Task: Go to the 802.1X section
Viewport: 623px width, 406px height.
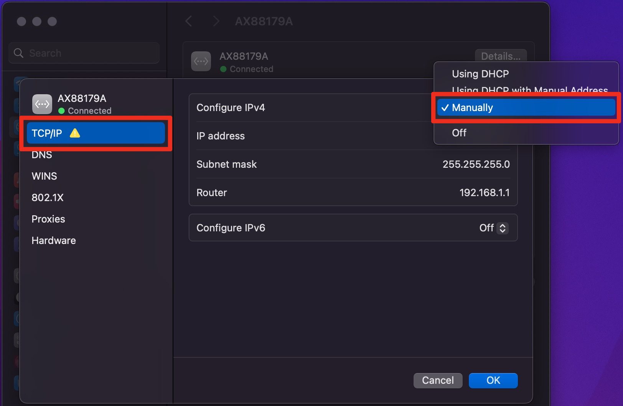Action: pyautogui.click(x=48, y=198)
